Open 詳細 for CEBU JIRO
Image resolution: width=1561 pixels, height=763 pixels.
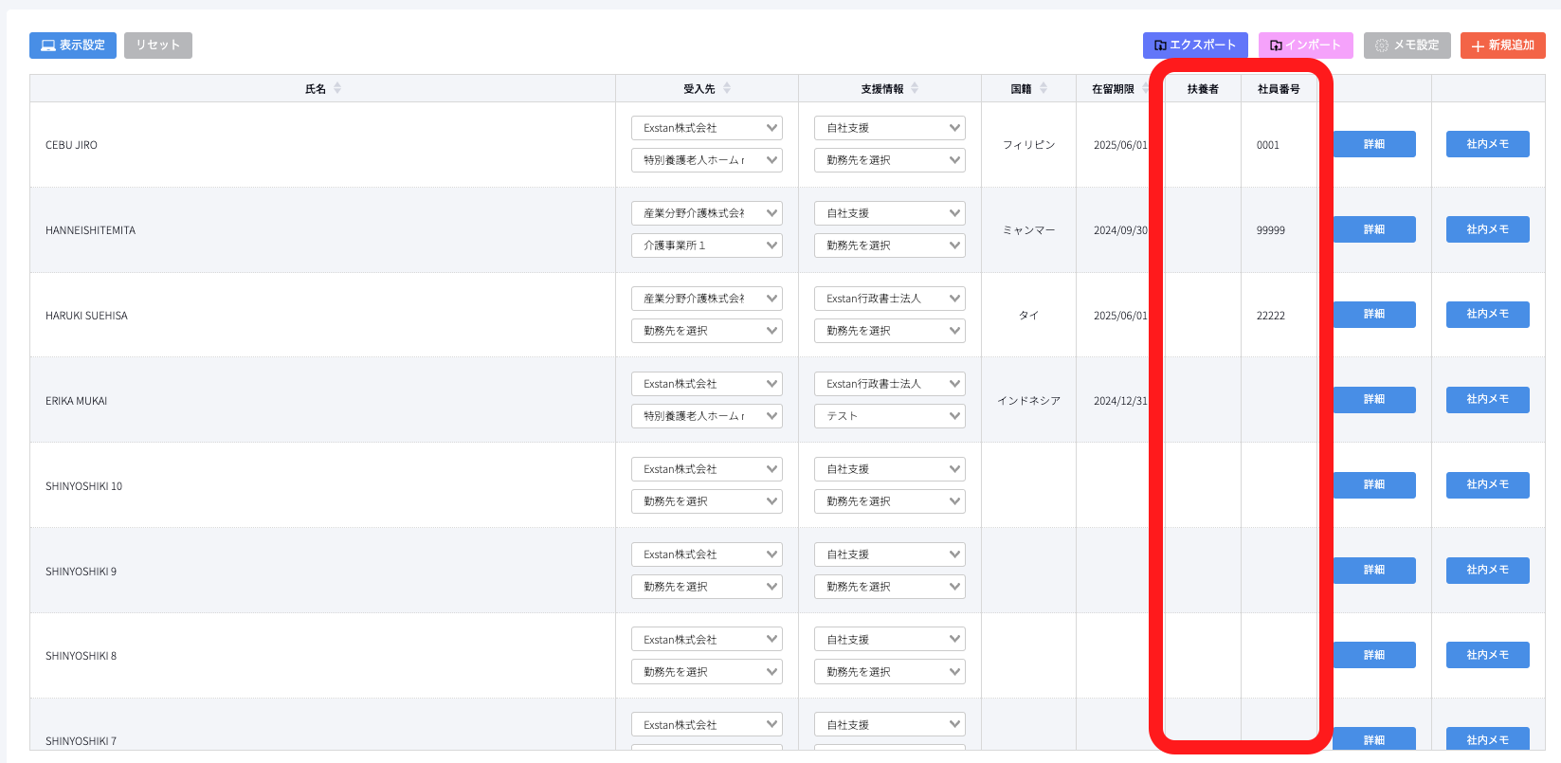tap(1373, 144)
